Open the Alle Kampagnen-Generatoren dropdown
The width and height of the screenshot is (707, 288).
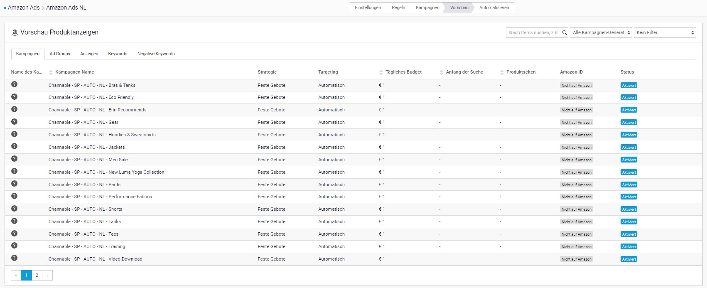point(601,32)
